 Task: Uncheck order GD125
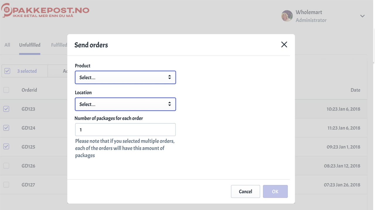pos(6,147)
